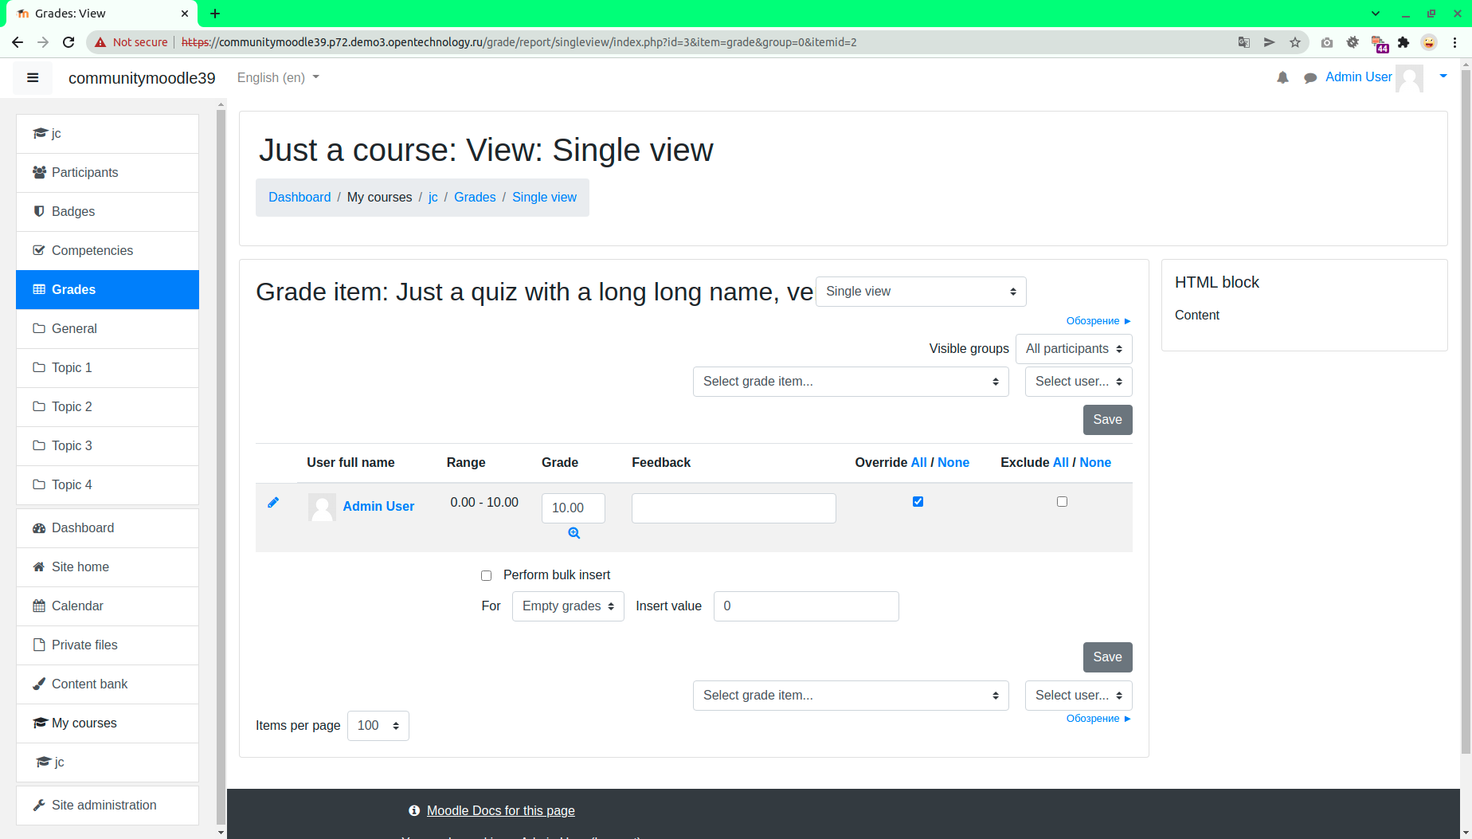This screenshot has width=1472, height=839.
Task: Open the Items per page dropdown
Action: tap(378, 726)
